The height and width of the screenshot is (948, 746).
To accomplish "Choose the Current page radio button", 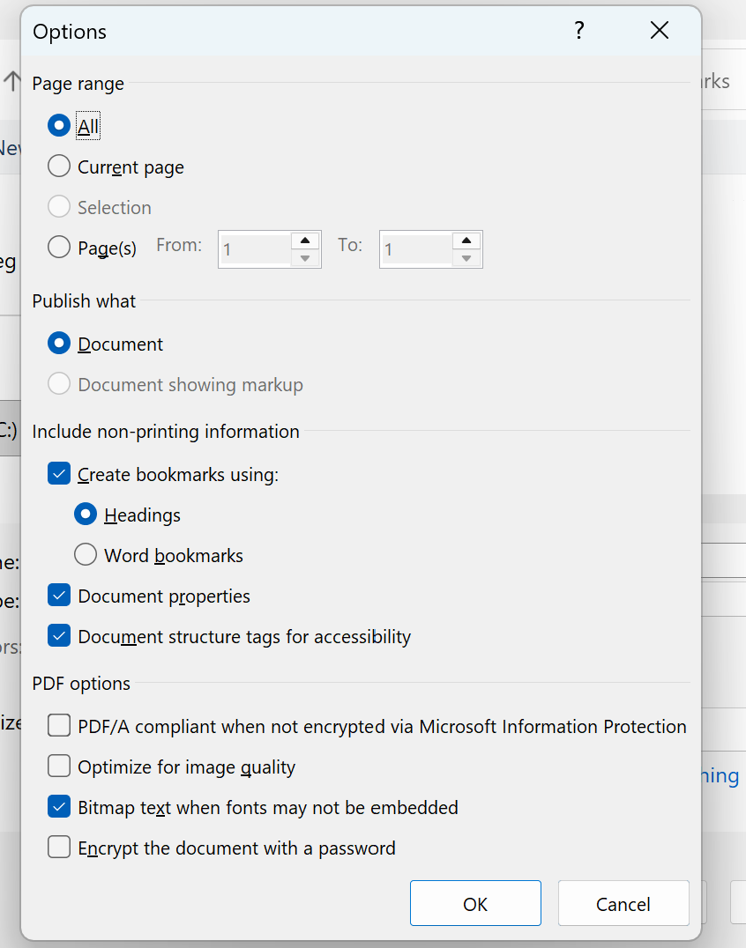I will pyautogui.click(x=59, y=167).
